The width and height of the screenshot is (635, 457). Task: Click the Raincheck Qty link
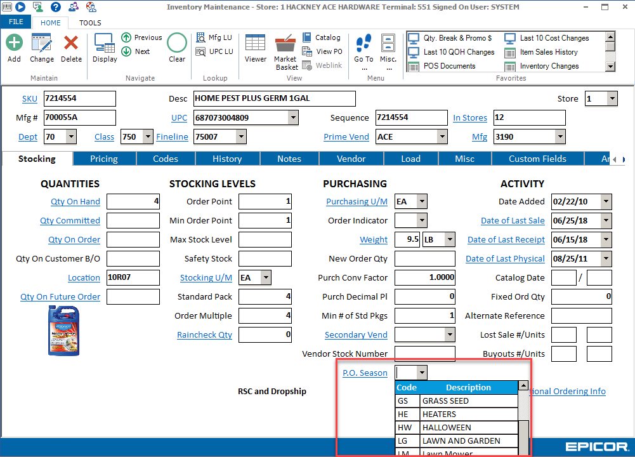point(204,334)
